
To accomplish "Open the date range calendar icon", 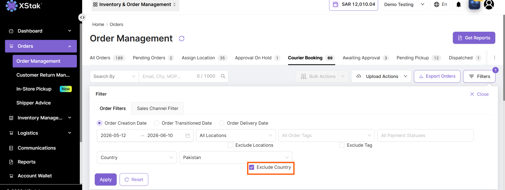I will pyautogui.click(x=187, y=135).
